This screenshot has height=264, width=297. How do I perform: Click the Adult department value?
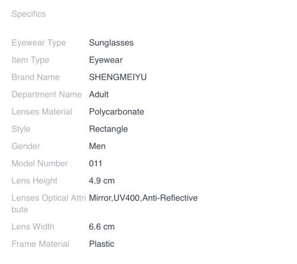pos(99,95)
